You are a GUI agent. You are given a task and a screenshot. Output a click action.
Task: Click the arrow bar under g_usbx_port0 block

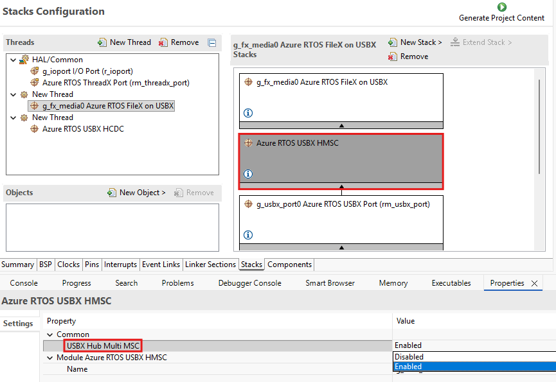pyautogui.click(x=341, y=247)
